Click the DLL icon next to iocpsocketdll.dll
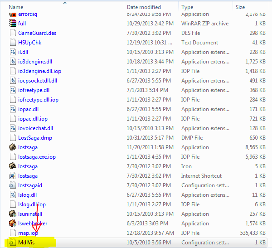Viewport: 272px width, 248px height. pyautogui.click(x=13, y=81)
